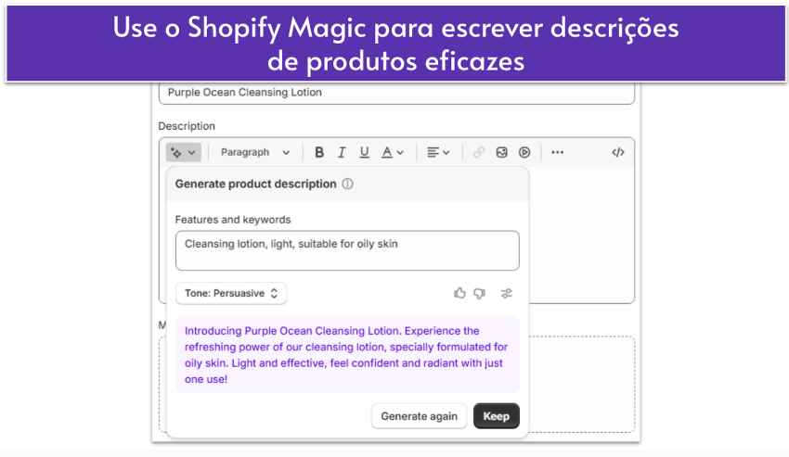
Task: Click the Description label
Action: [187, 126]
